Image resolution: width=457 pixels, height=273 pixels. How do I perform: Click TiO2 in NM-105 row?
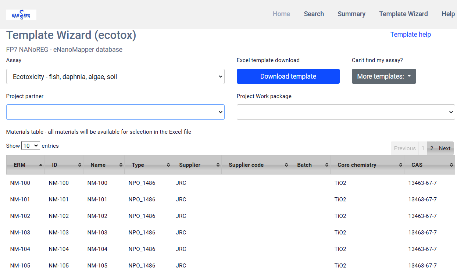340,266
